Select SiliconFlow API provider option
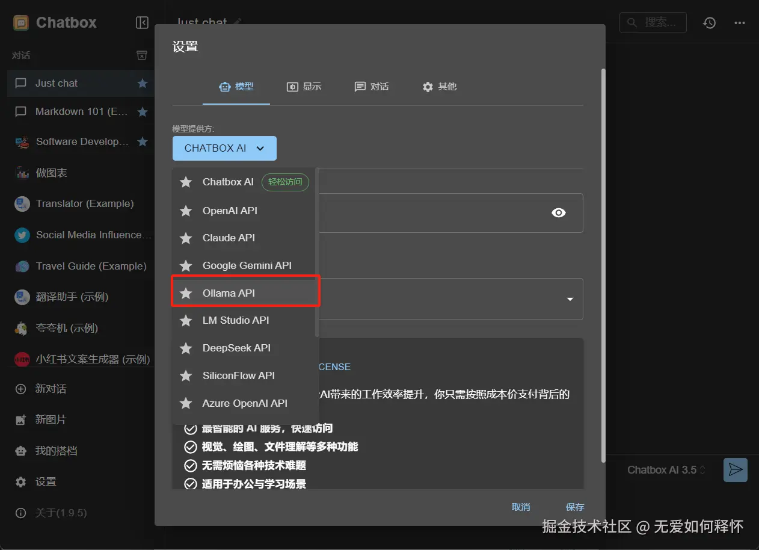Viewport: 759px width, 550px height. pos(244,375)
